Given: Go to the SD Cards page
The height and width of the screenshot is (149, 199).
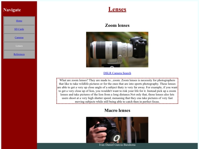Looking at the screenshot, I should [19, 29].
